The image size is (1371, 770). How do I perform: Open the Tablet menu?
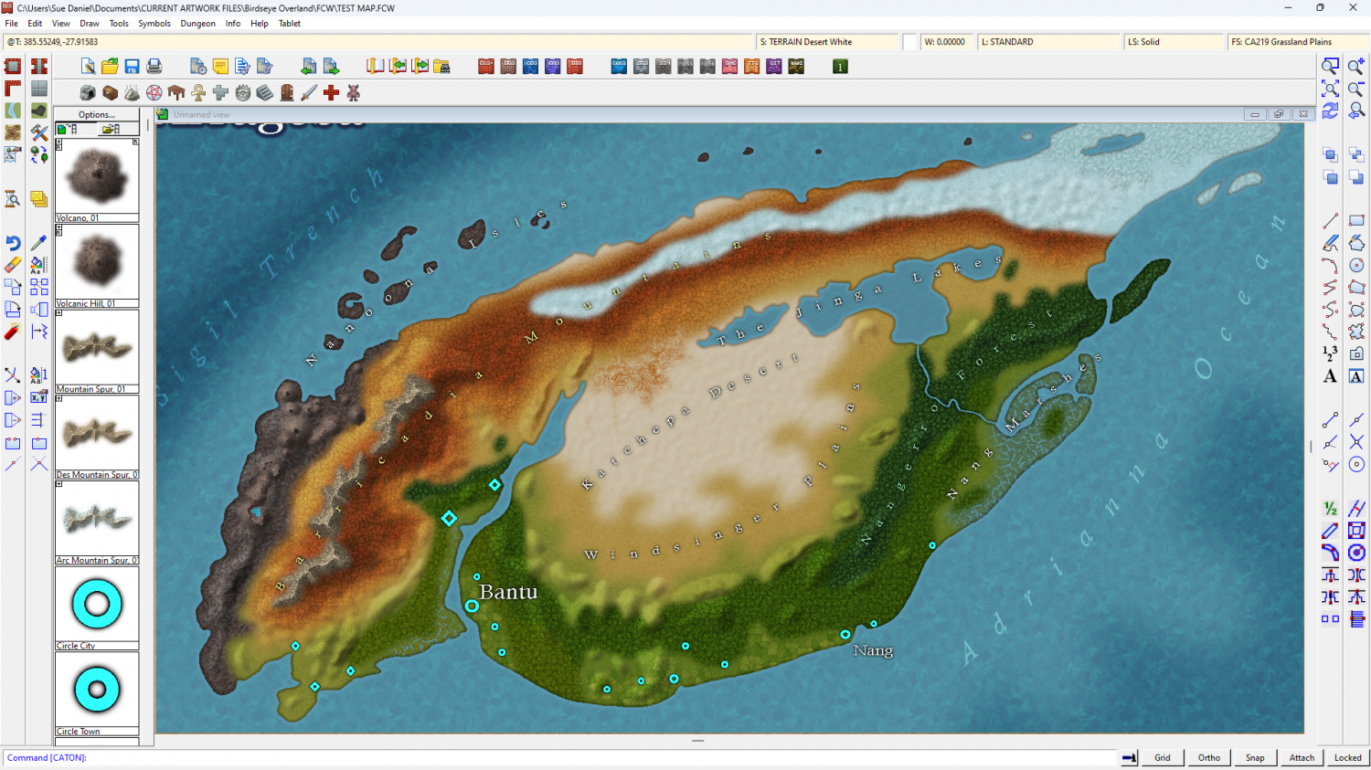290,24
